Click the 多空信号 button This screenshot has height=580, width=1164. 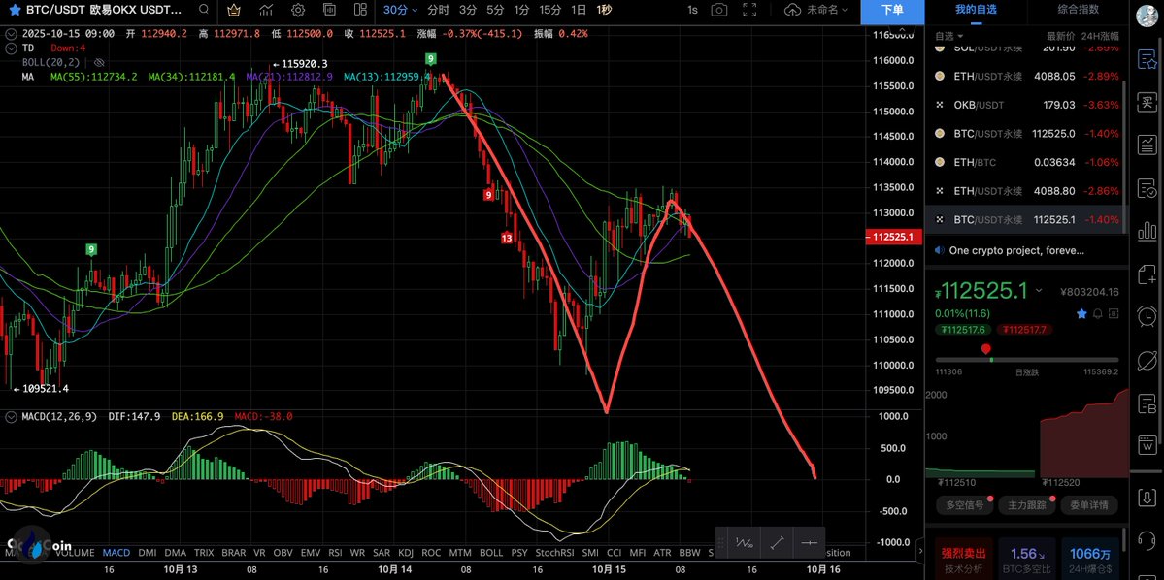click(965, 504)
